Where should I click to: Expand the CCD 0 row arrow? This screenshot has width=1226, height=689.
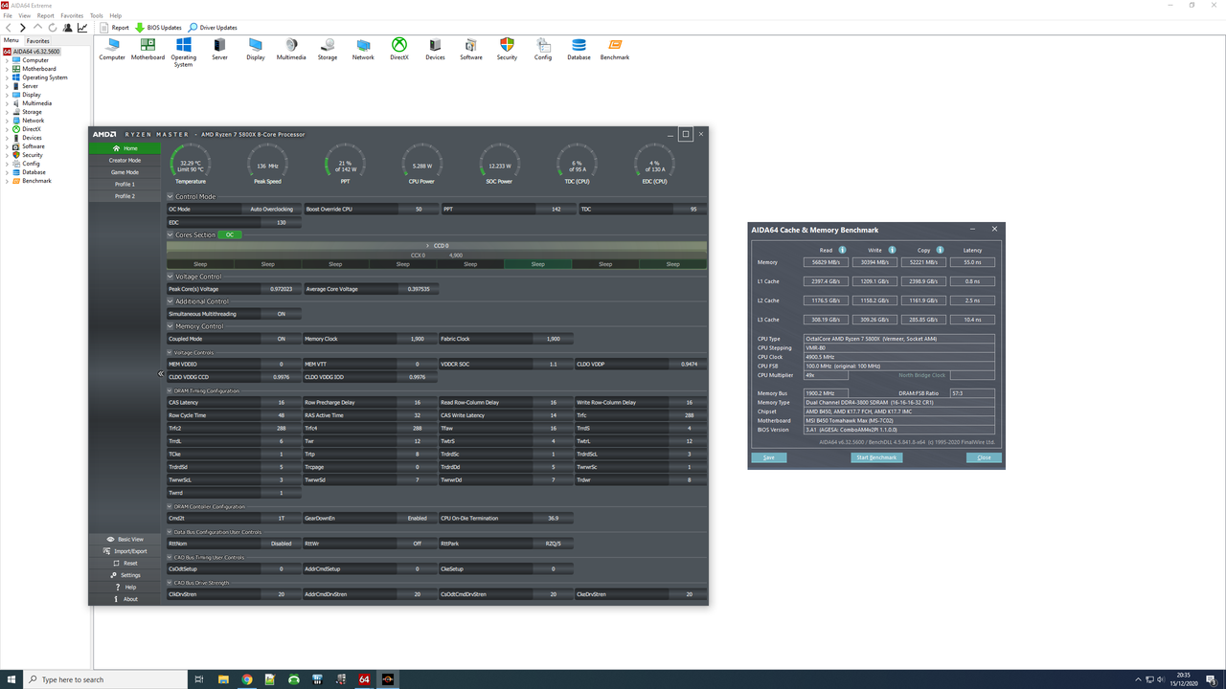[427, 246]
